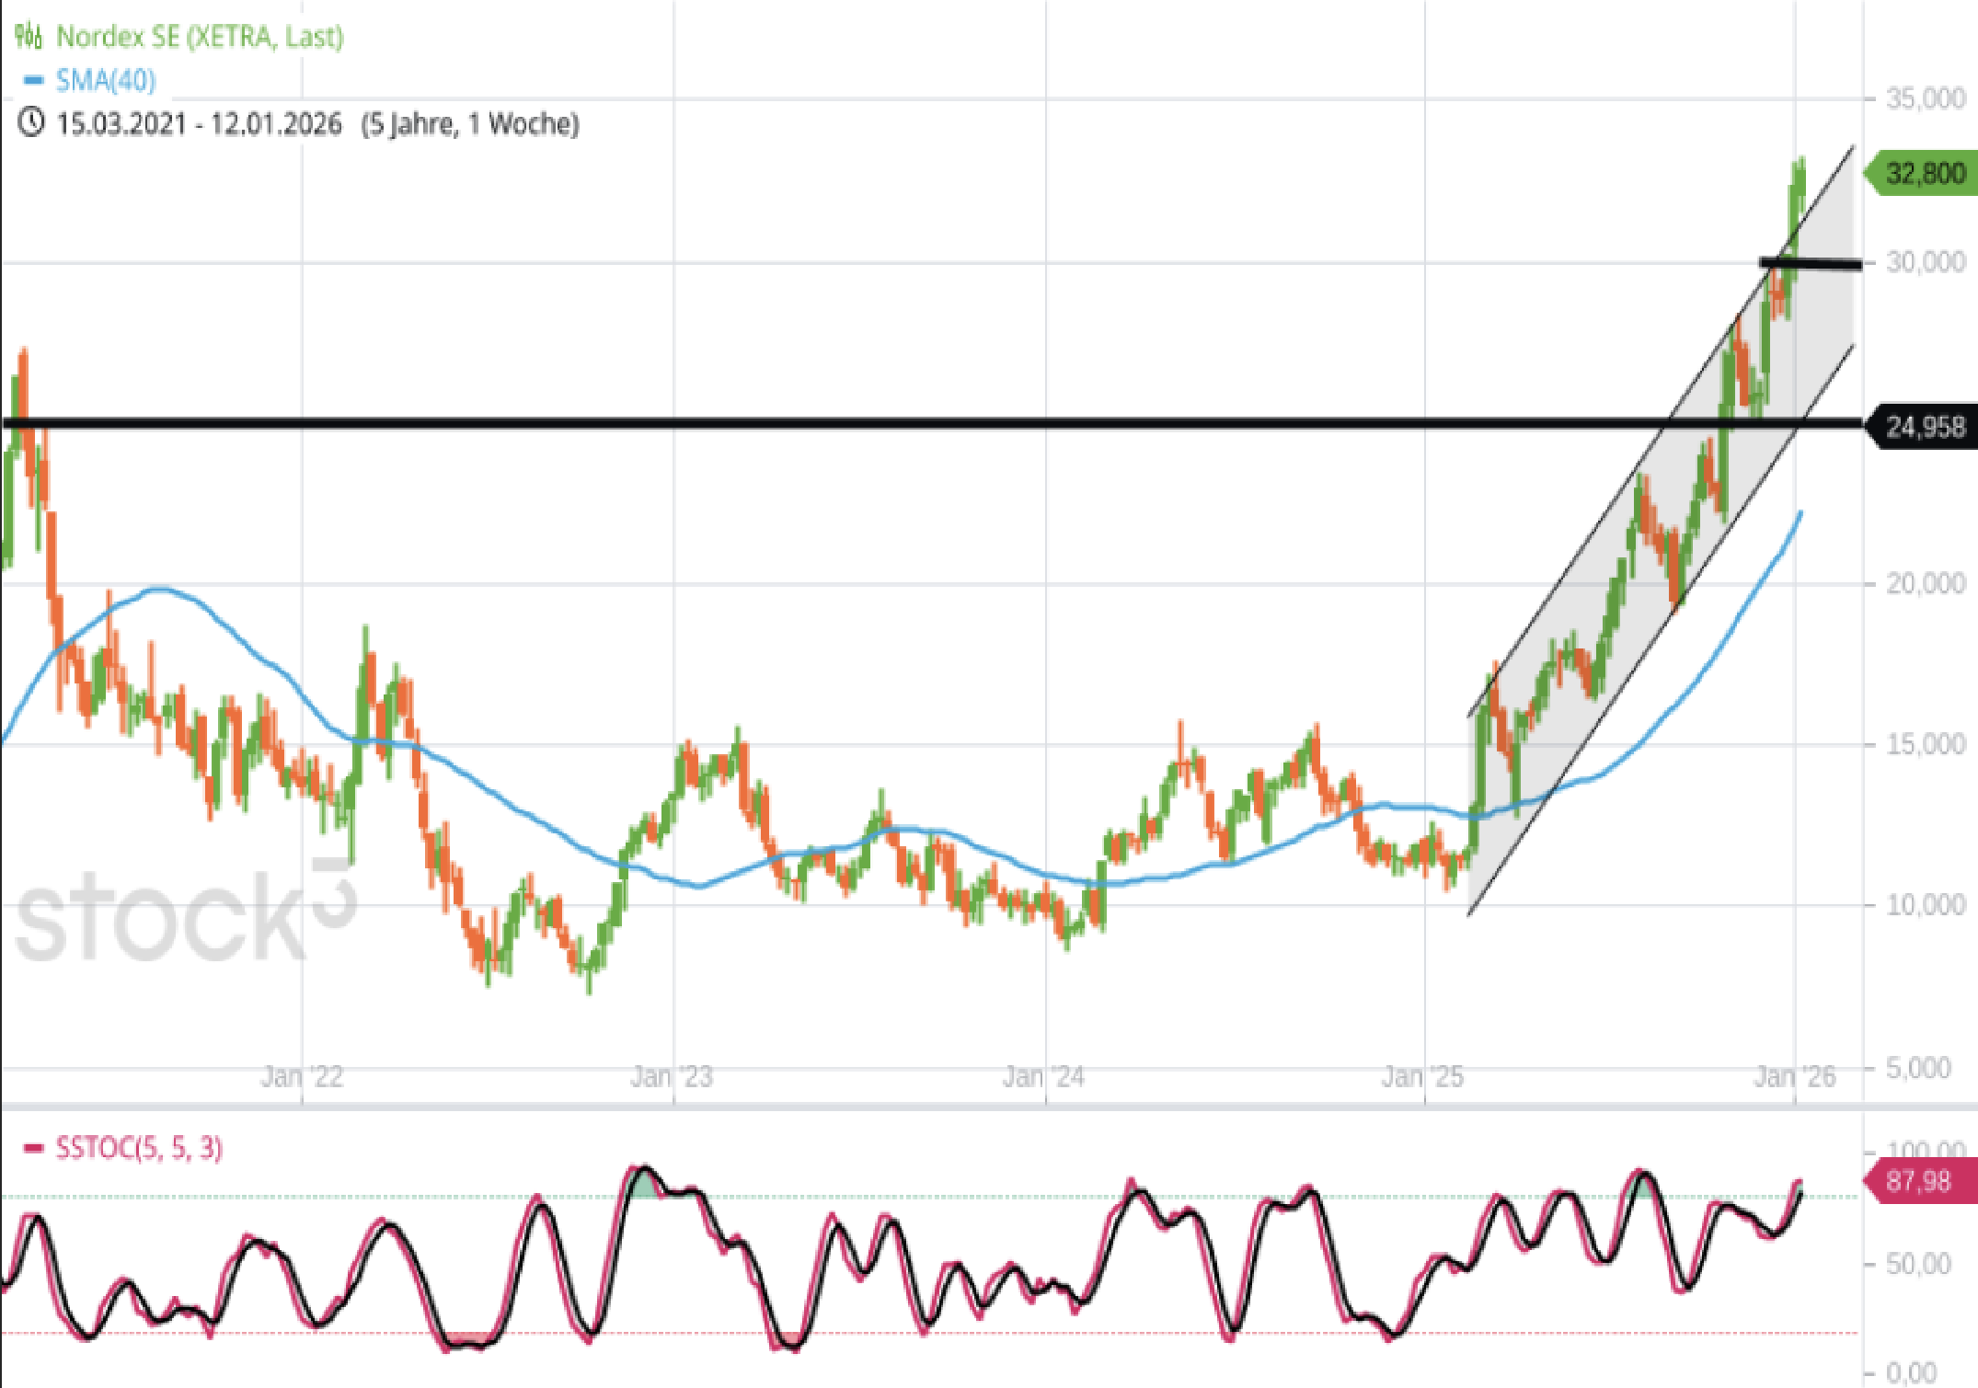
Task: Click the 50,00 label on the stochastic axis
Action: (x=1917, y=1264)
